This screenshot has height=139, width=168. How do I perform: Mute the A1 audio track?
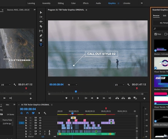pos(40,131)
